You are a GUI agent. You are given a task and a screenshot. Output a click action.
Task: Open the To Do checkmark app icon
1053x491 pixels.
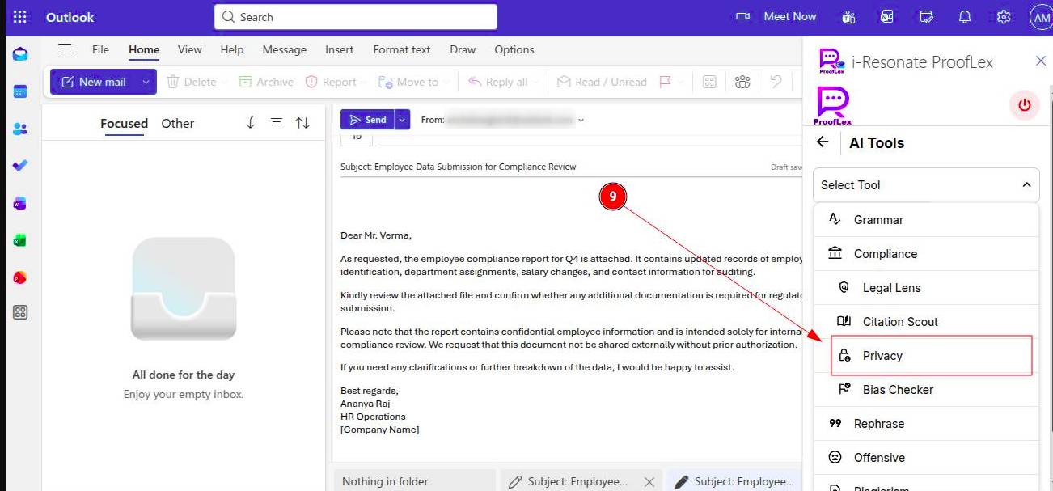pyautogui.click(x=20, y=166)
